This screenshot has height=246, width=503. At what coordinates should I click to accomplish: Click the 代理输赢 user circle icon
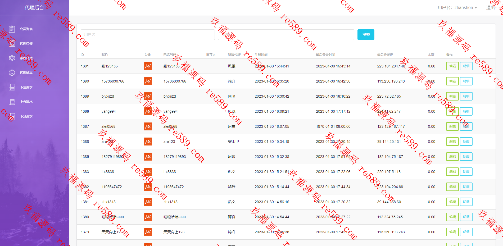12,72
